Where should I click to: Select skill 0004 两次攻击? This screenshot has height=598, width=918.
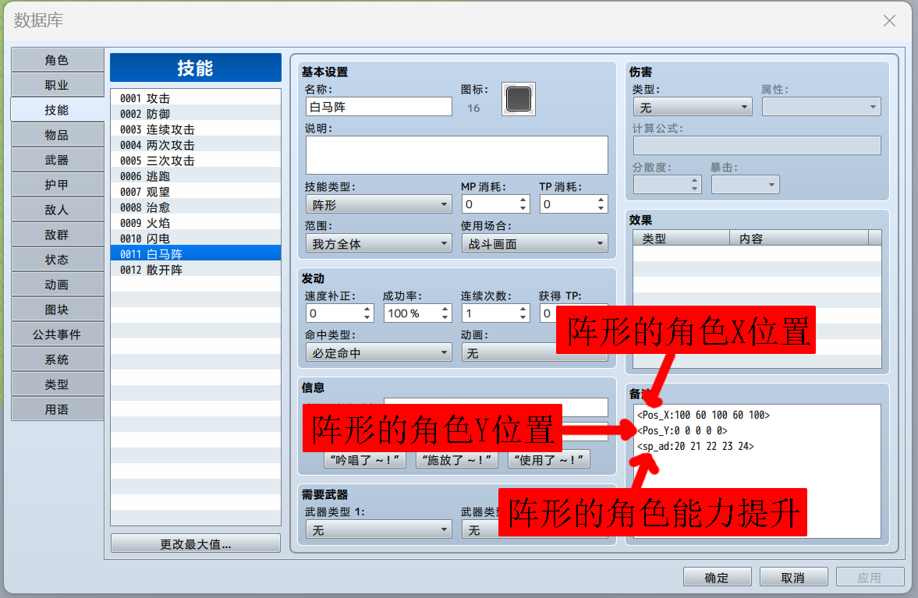(196, 144)
